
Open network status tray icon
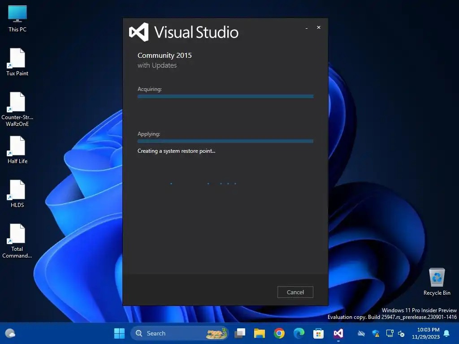pyautogui.click(x=390, y=333)
